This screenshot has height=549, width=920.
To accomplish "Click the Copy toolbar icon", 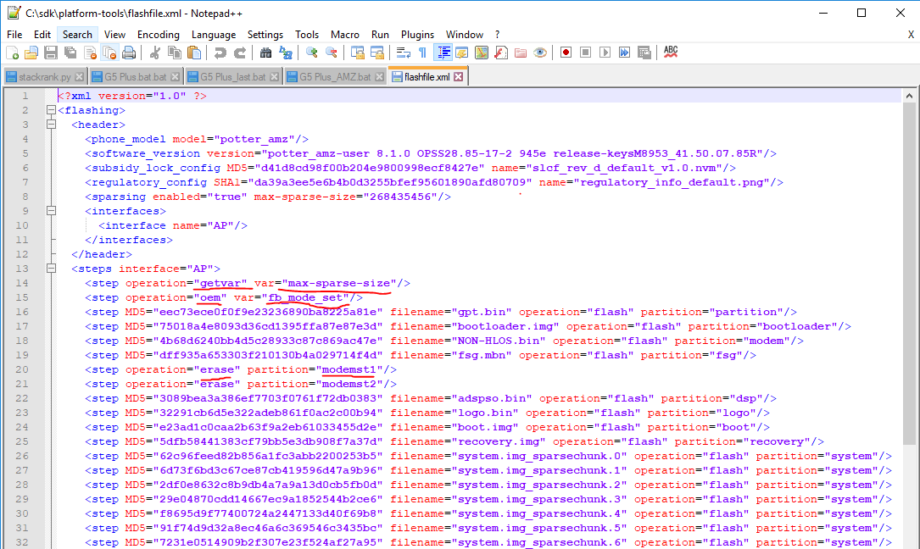I will click(x=175, y=53).
